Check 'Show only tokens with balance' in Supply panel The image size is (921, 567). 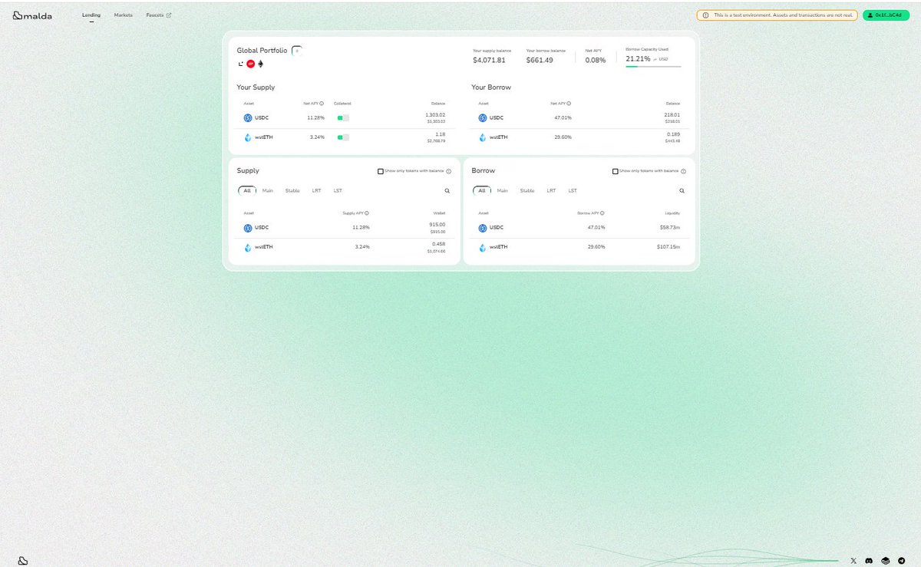pos(380,171)
